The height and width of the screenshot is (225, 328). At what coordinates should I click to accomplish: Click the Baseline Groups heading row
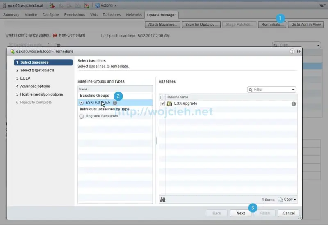115,96
